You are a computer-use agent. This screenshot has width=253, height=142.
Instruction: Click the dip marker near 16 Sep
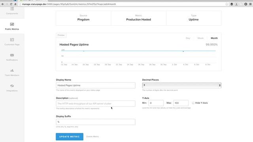[84, 51]
